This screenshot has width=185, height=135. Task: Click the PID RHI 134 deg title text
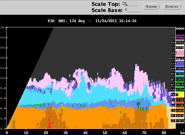click(x=92, y=21)
